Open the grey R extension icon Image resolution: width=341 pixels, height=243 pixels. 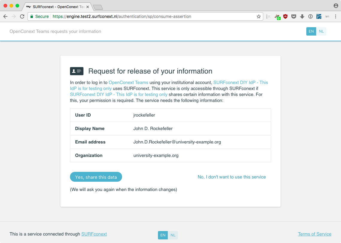[x=269, y=16]
